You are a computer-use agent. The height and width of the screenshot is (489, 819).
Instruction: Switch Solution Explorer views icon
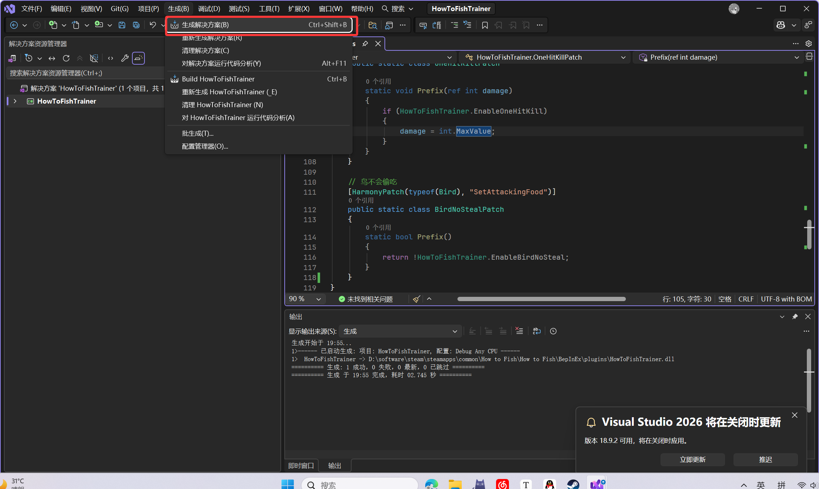pos(12,58)
